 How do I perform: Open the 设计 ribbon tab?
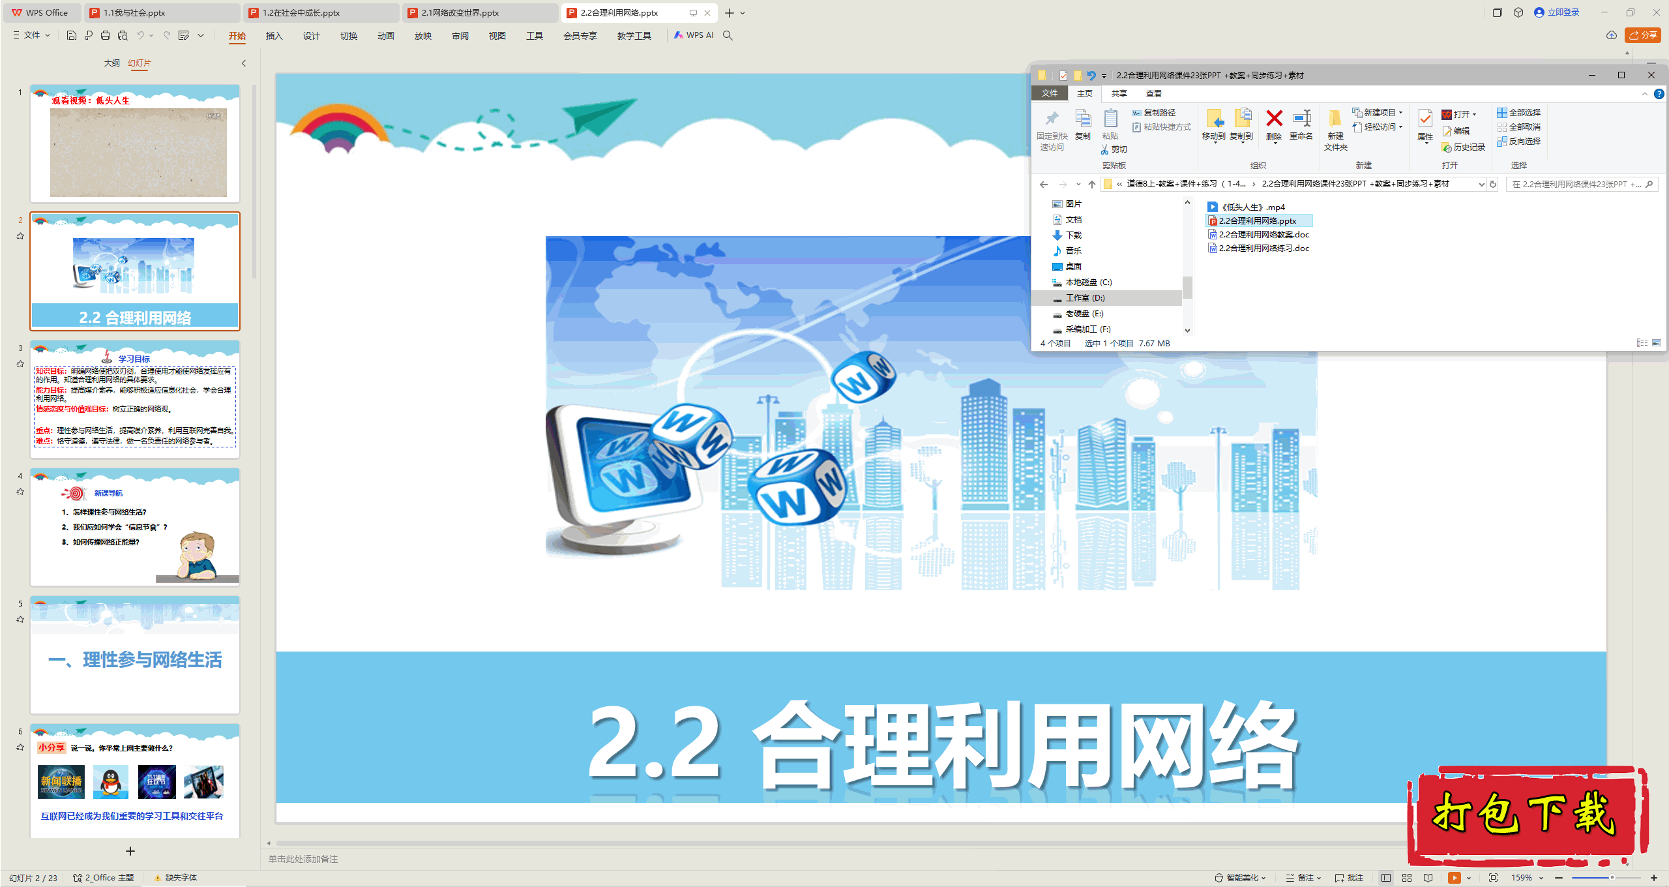click(311, 36)
